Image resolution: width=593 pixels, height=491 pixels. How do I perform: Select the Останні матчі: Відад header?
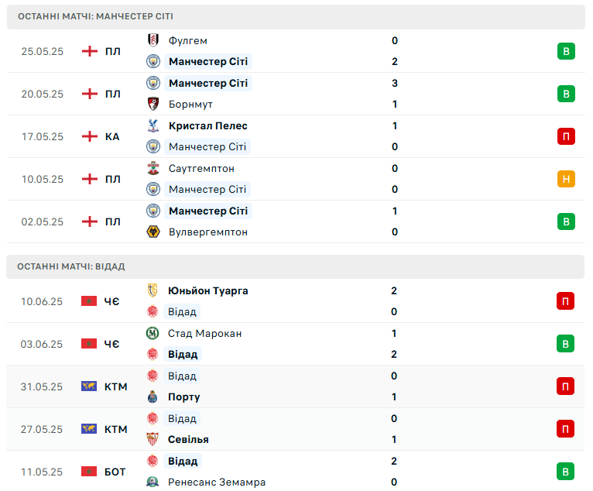pyautogui.click(x=296, y=266)
